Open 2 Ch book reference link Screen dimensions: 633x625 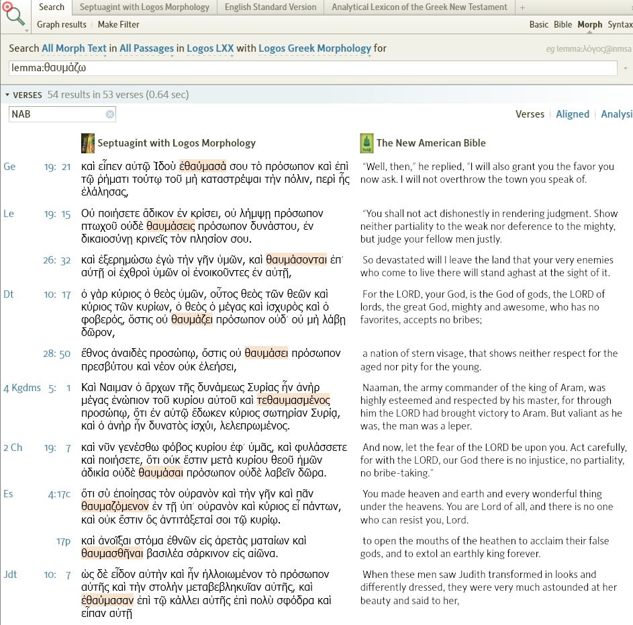[x=13, y=448]
